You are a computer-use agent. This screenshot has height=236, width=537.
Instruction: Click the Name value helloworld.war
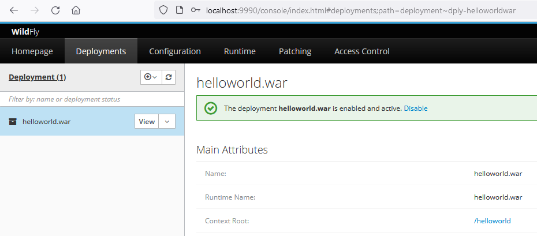498,174
